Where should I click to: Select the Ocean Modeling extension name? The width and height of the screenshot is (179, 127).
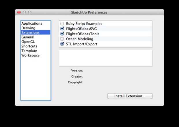pyautogui.click(x=79, y=39)
